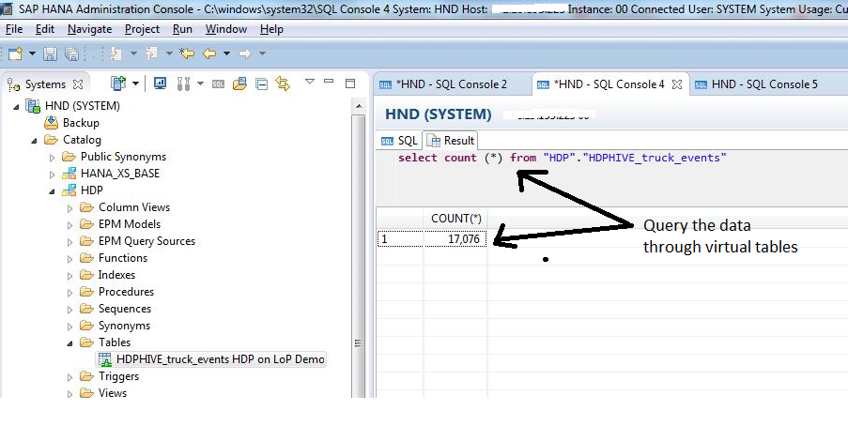The width and height of the screenshot is (848, 426).
Task: Select the Sequences folder
Action: pos(124,309)
